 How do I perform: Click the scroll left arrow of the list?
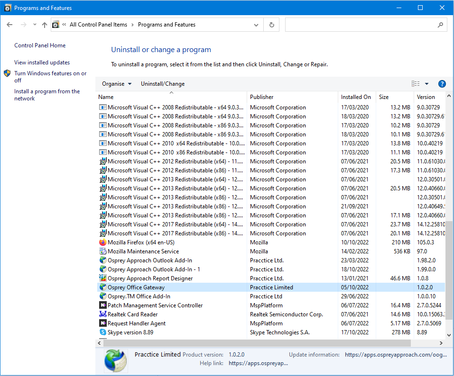click(99, 343)
